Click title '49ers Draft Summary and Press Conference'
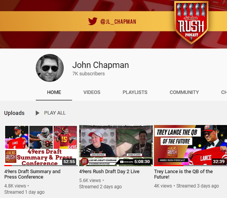Image resolution: width=227 pixels, height=198 pixels. pos(32,174)
